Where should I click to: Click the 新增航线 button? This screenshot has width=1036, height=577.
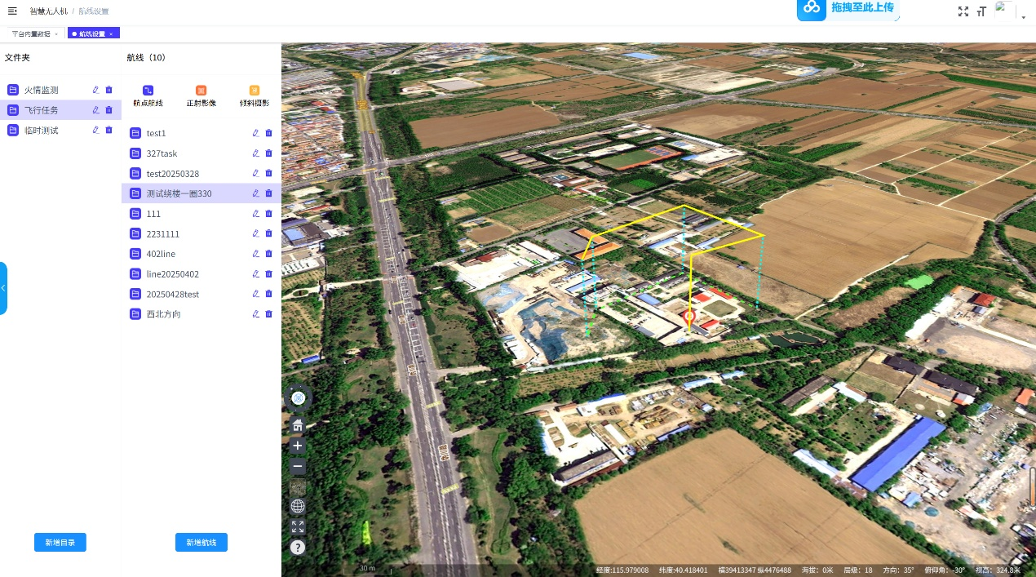pos(201,543)
